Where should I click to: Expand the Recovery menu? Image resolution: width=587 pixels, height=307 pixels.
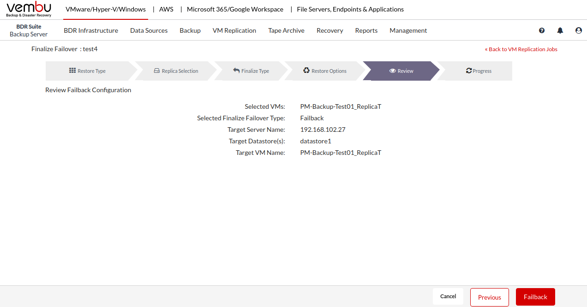tap(329, 30)
